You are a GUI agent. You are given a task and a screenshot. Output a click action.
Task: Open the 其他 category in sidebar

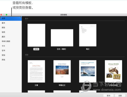point(3,60)
